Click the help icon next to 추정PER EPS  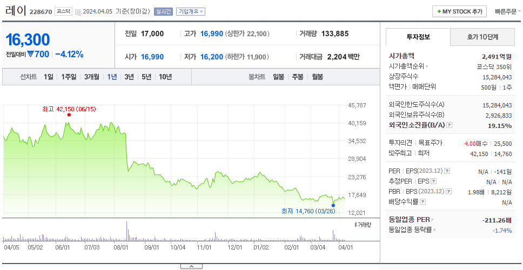(x=433, y=181)
